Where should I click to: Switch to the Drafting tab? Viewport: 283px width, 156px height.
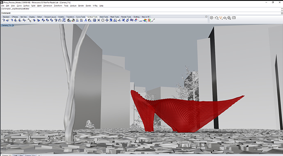click(x=137, y=17)
